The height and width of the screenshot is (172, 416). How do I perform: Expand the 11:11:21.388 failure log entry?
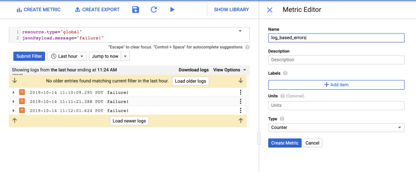coord(14,102)
